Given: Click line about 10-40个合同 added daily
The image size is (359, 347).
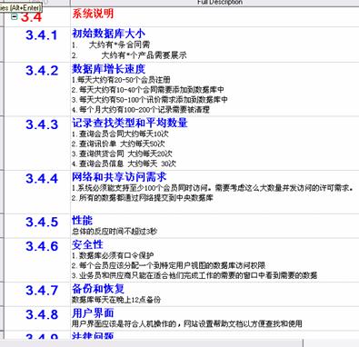Looking at the screenshot, I should point(148,90).
